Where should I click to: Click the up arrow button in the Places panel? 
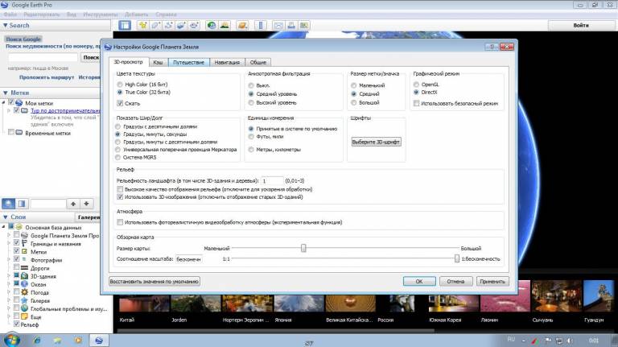[73, 204]
